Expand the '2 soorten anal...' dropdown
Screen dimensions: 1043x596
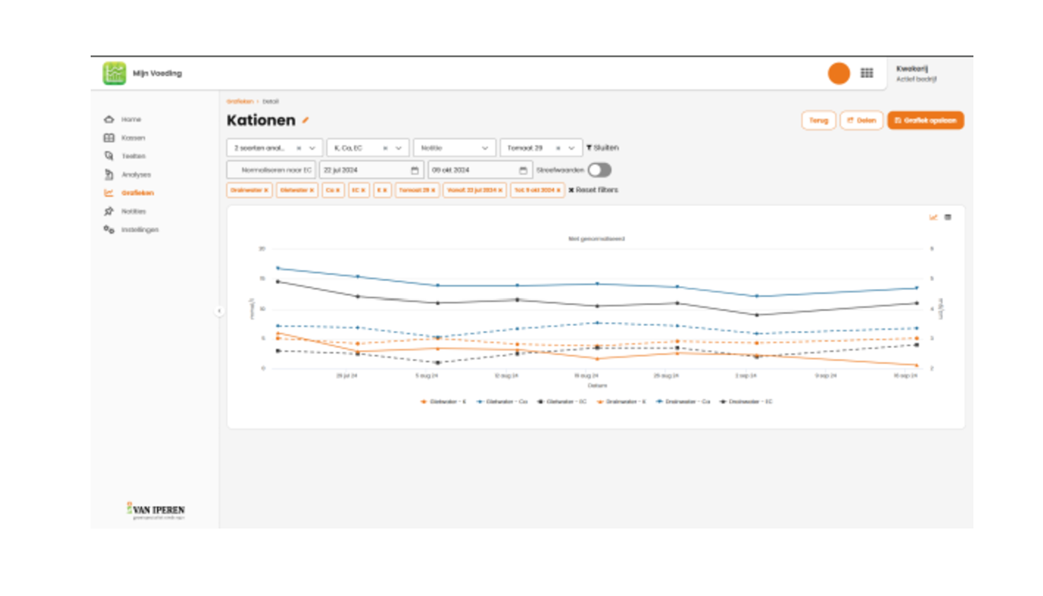click(312, 148)
